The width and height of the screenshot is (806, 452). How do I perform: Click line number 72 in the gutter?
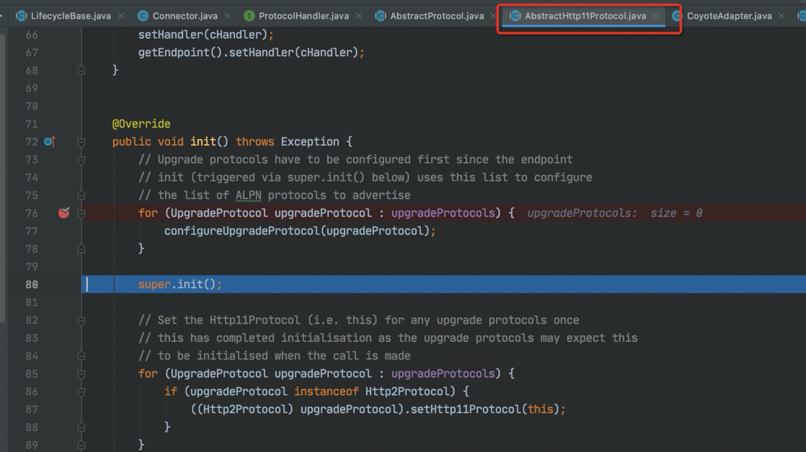(32, 142)
